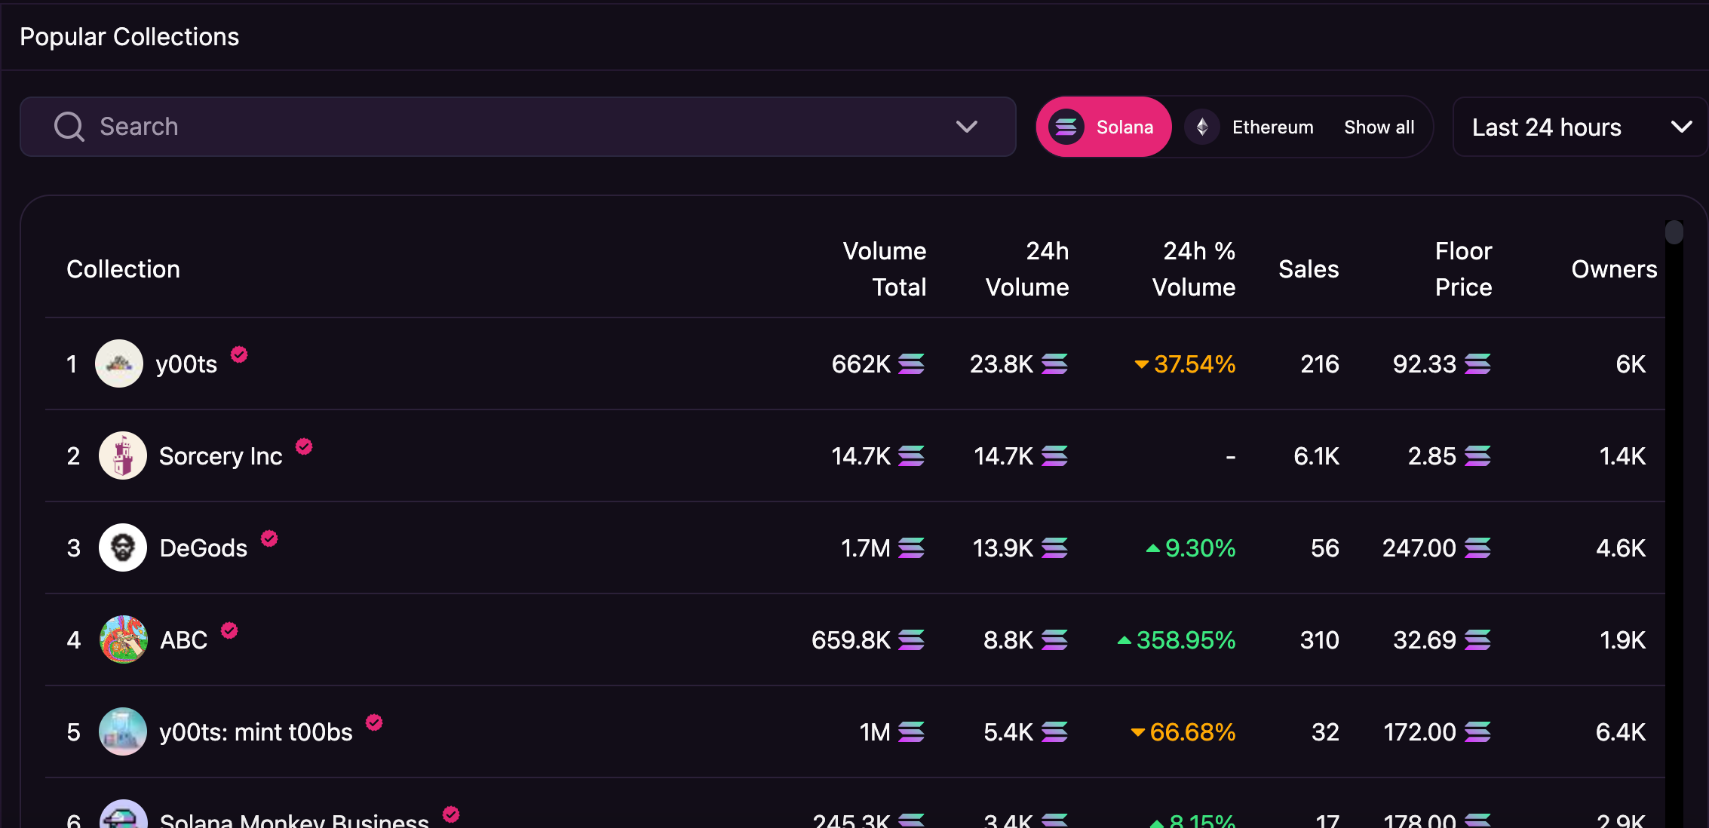This screenshot has height=828, width=1709.
Task: Click the down arrow beside 66.68%
Action: click(1138, 733)
